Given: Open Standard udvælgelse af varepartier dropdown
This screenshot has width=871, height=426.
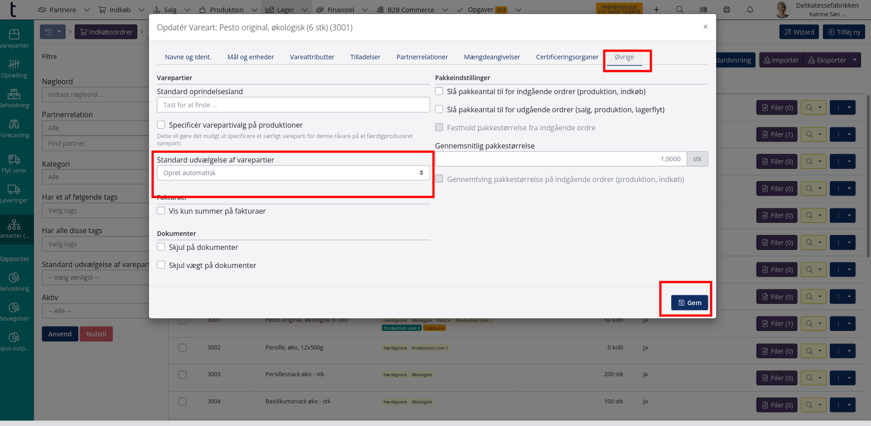Looking at the screenshot, I should tap(293, 173).
